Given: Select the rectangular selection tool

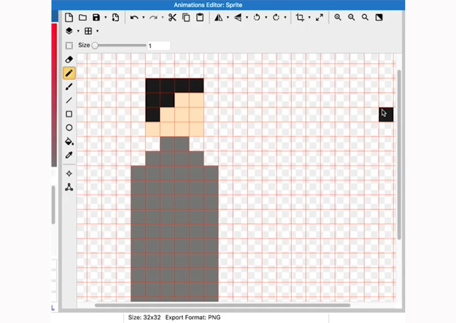Looking at the screenshot, I should (69, 45).
